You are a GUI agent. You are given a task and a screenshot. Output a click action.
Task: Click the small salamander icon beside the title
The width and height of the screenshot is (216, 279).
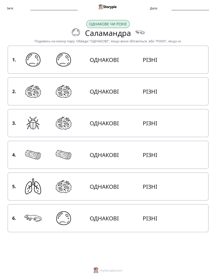point(140,32)
